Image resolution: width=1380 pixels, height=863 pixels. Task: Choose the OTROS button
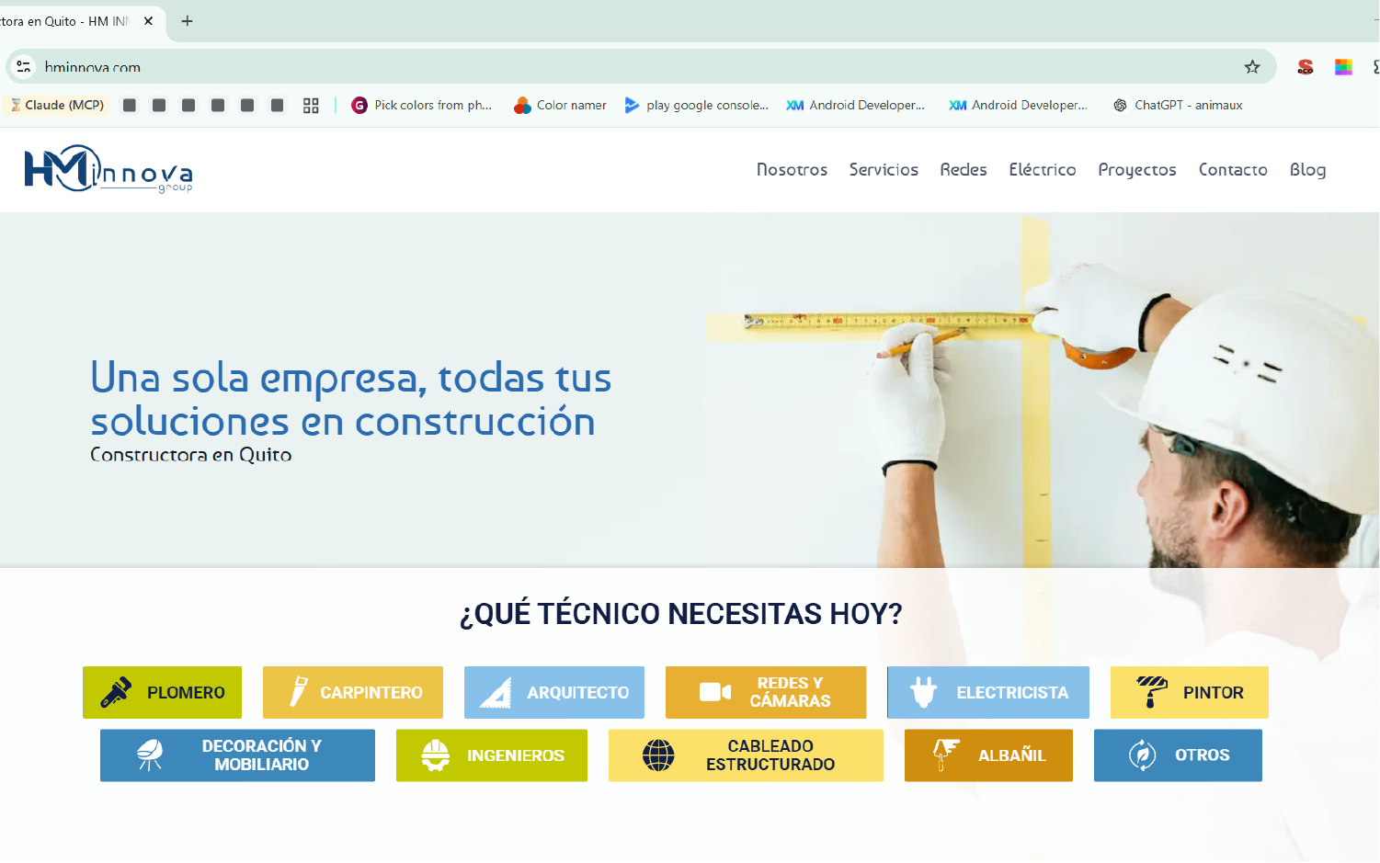click(x=1178, y=755)
